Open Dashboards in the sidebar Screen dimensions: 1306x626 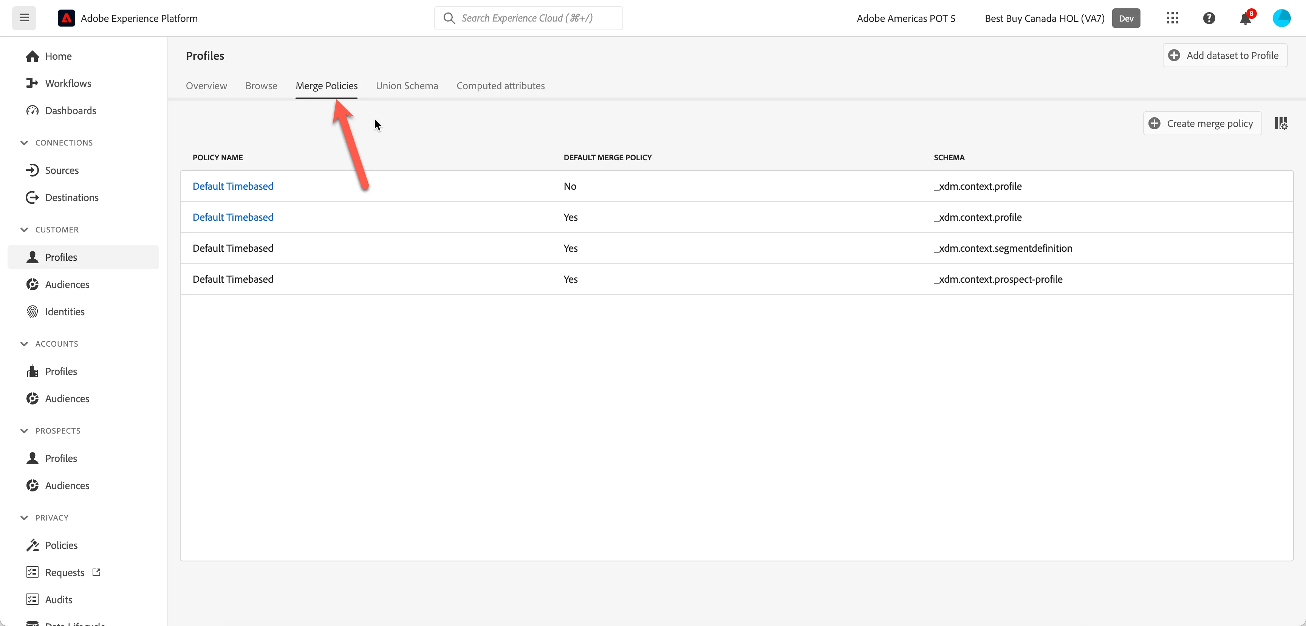pyautogui.click(x=61, y=111)
